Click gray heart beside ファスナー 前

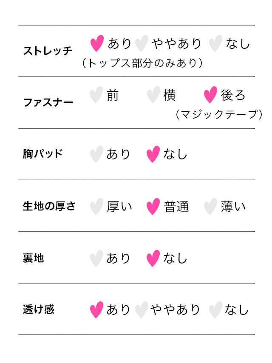click(x=96, y=95)
